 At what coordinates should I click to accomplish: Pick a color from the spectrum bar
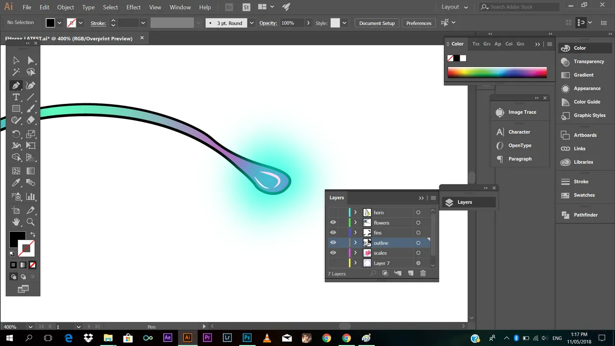click(x=497, y=73)
